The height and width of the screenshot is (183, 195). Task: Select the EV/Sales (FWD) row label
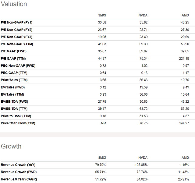[13, 87]
